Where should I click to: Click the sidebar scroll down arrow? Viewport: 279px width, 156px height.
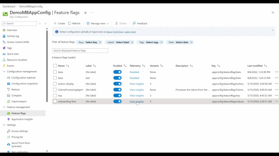pyautogui.click(x=47, y=151)
